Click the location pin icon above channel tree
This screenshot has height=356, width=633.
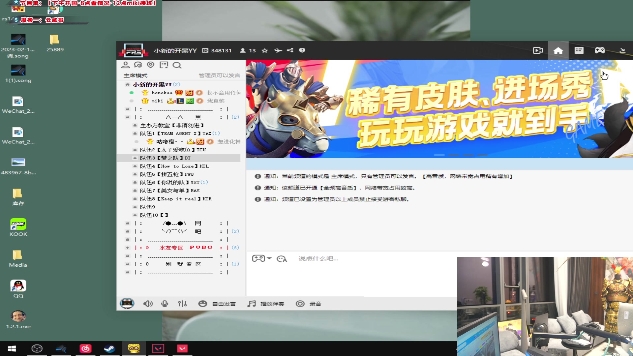tap(151, 65)
